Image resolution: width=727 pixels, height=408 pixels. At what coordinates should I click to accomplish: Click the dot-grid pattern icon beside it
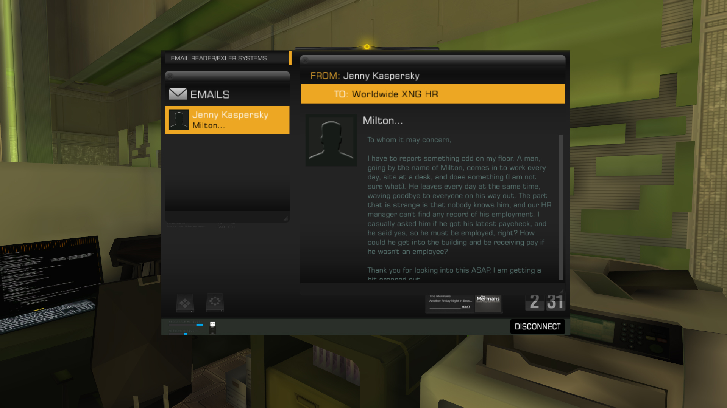[215, 302]
